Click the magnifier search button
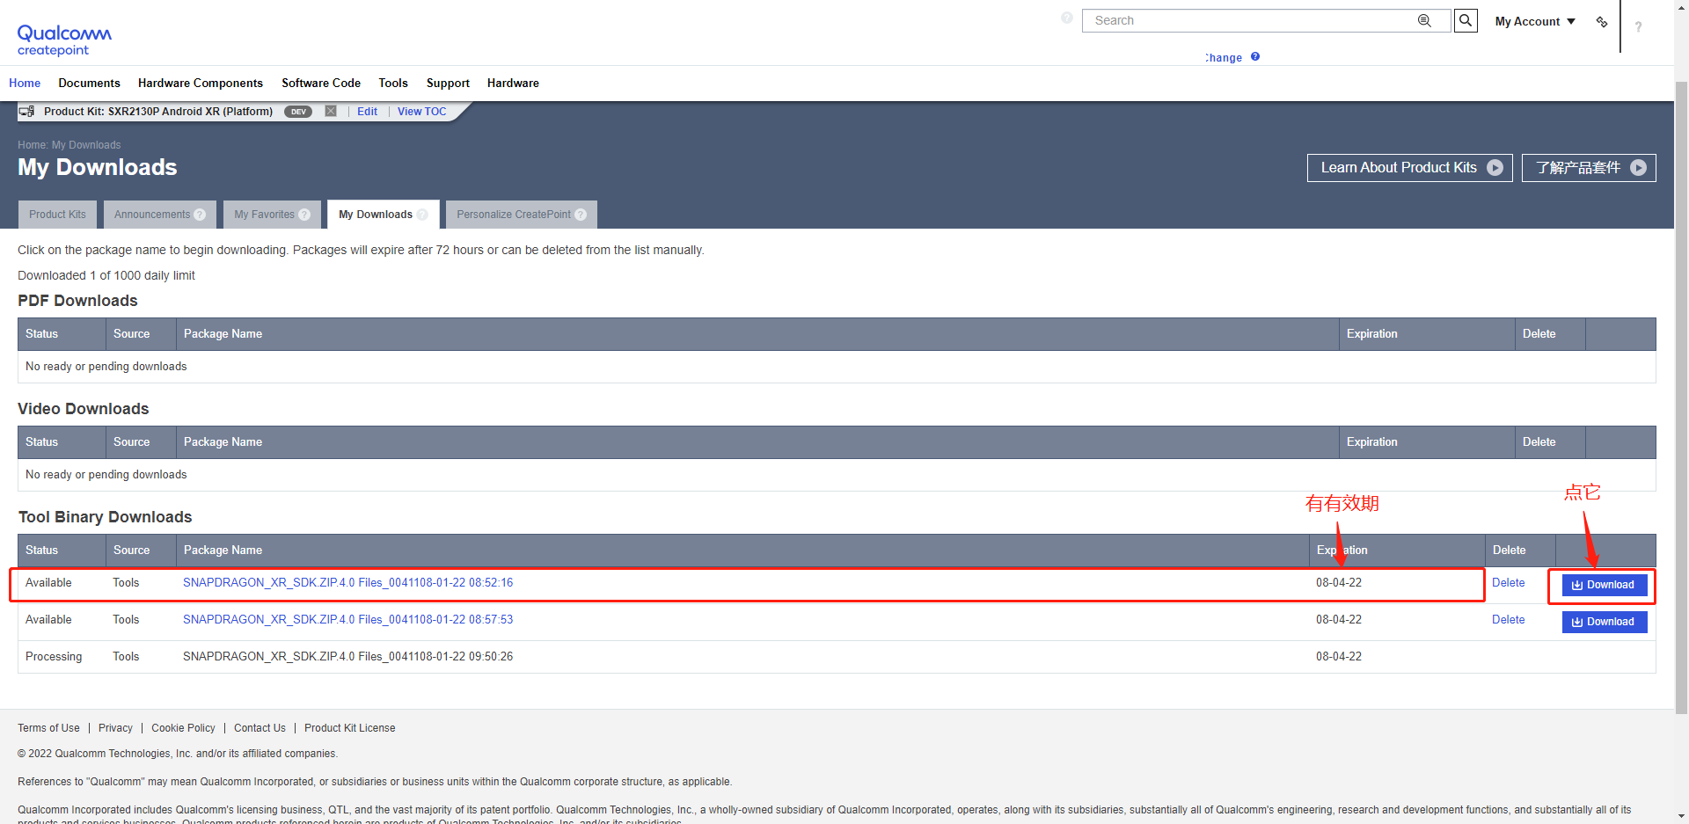1689x824 pixels. click(1466, 20)
